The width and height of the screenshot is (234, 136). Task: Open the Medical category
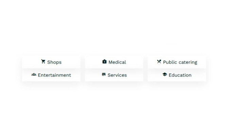tap(114, 62)
